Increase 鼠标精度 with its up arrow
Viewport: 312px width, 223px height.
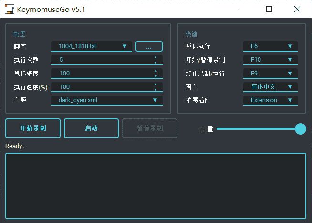coord(156,71)
